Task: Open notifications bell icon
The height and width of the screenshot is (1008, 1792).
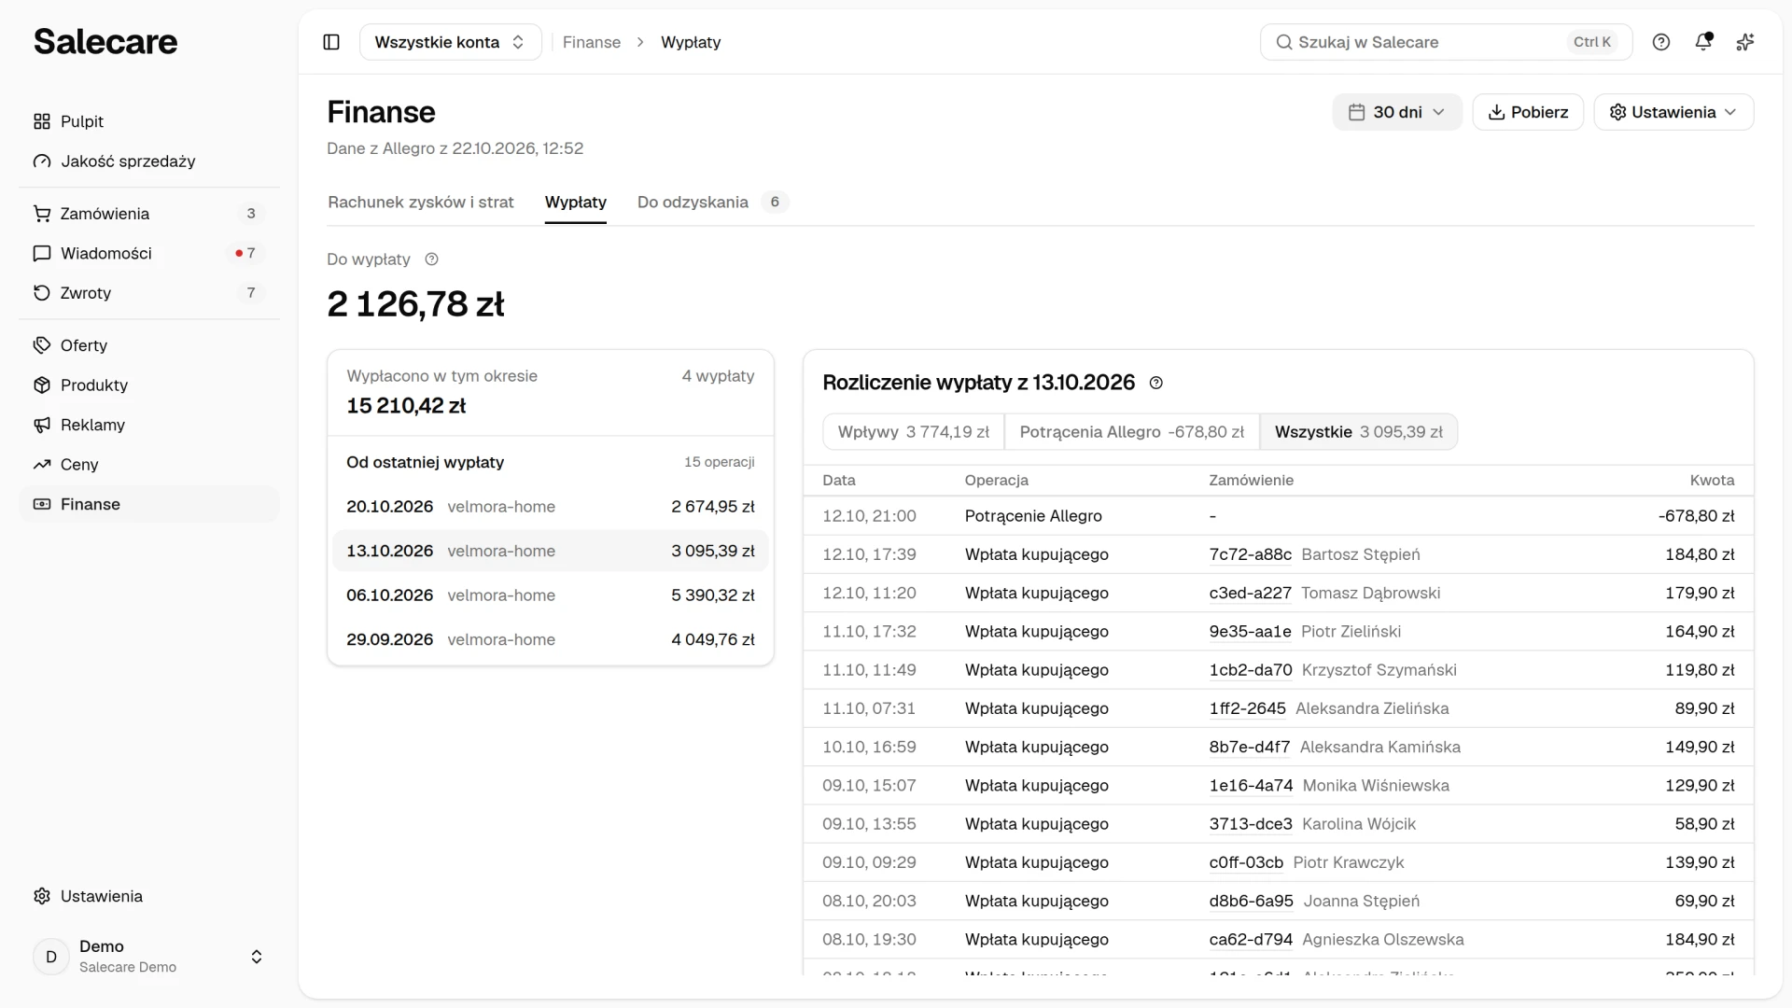Action: 1703,42
